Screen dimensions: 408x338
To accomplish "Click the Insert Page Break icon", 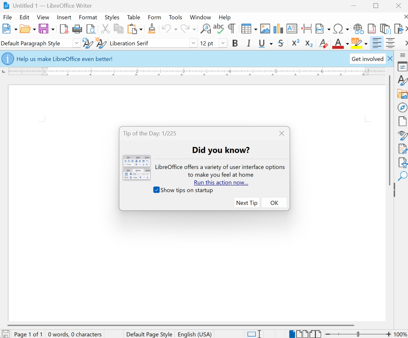I will pos(307,29).
